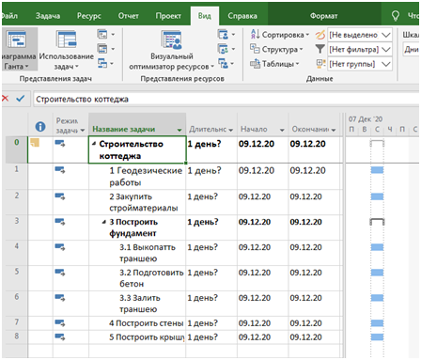Open the Gantt chart view button
The height and width of the screenshot is (360, 421).
(x=19, y=49)
